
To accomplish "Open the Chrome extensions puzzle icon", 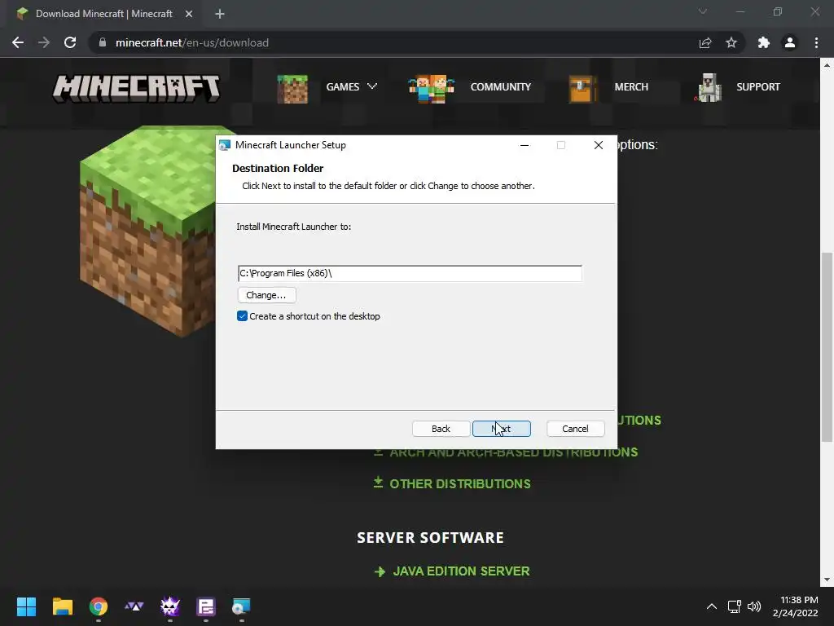I will coord(764,42).
